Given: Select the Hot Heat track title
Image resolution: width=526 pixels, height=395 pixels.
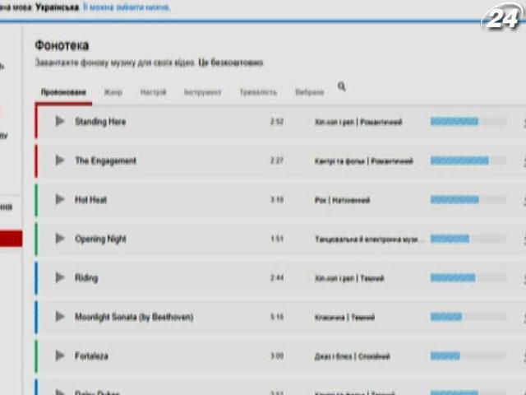Looking at the screenshot, I should (90, 200).
